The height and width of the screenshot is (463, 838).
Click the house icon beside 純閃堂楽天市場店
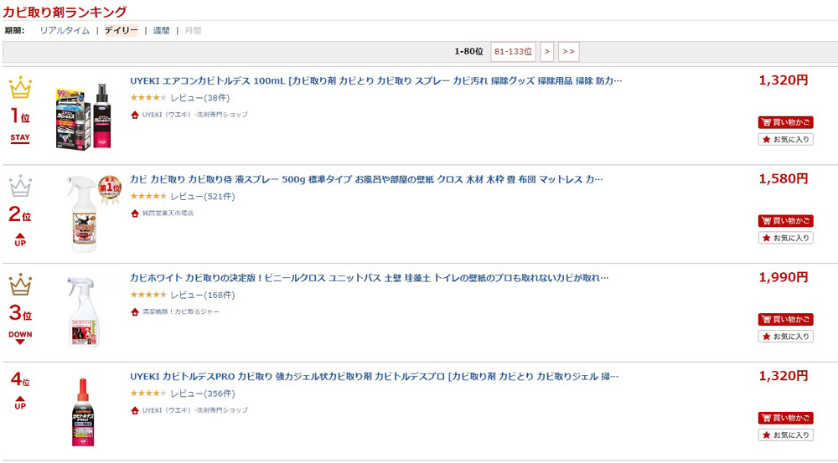[x=135, y=213]
